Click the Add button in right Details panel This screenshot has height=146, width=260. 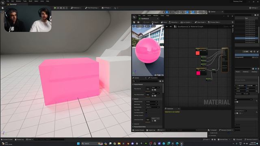pos(246,52)
